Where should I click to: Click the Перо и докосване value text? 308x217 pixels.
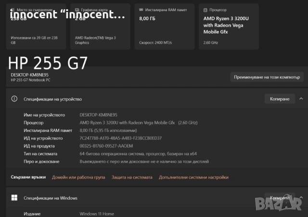144,161
